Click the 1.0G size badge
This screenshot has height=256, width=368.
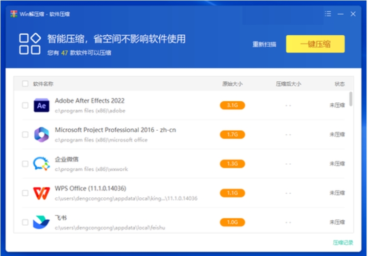coord(232,222)
